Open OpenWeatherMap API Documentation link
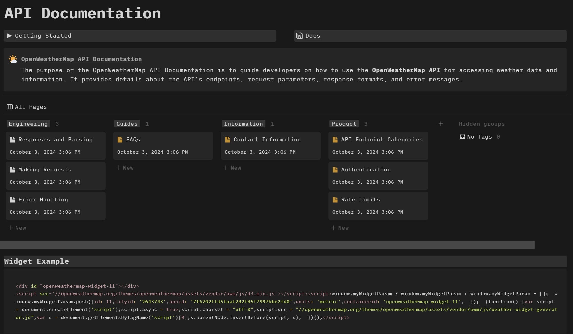This screenshot has width=573, height=334. tap(81, 59)
